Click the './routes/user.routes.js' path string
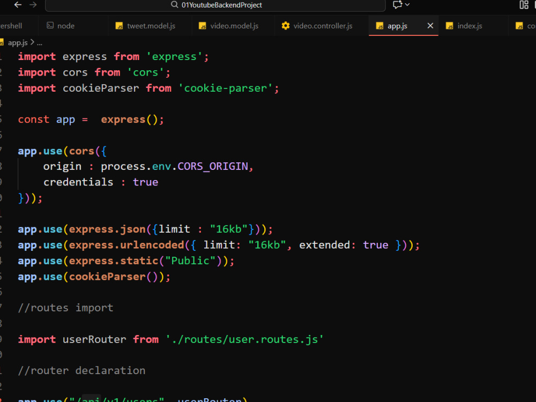Screen dimensions: 536x402 (x=244, y=339)
